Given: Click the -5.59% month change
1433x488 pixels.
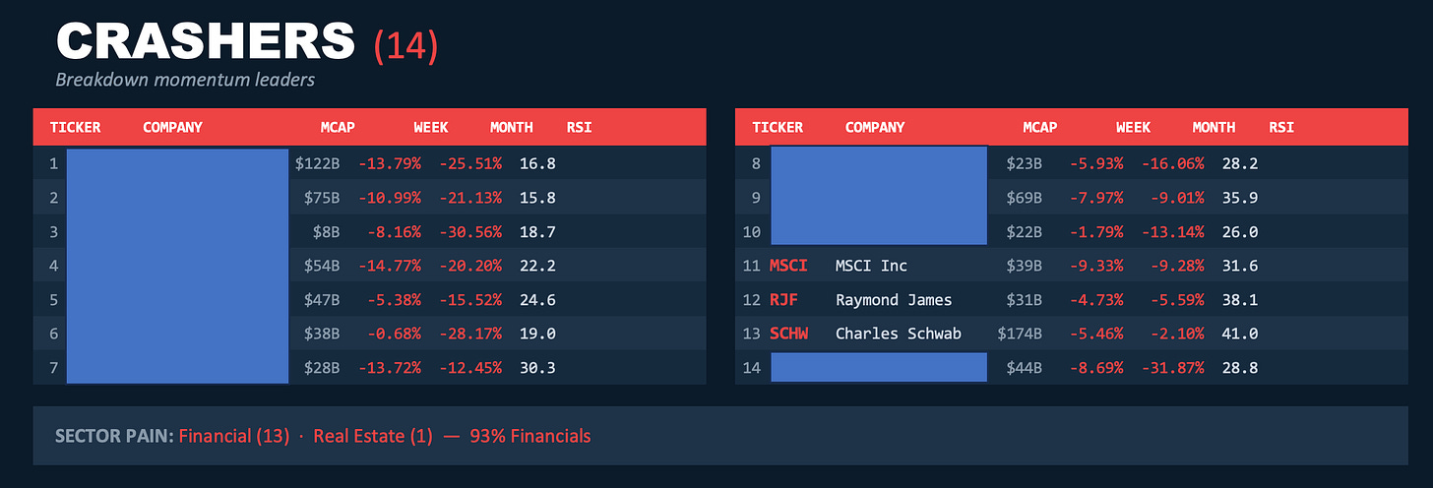Looking at the screenshot, I should [1177, 299].
